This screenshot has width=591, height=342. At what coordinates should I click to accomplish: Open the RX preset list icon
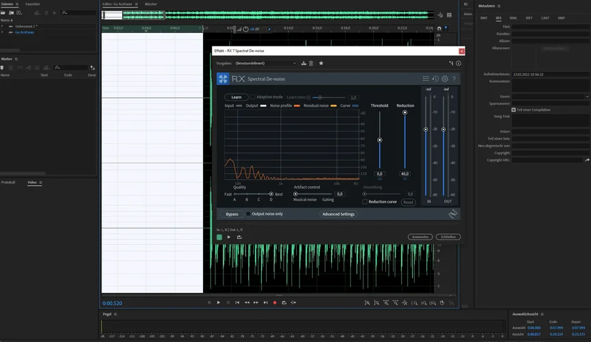pos(426,79)
